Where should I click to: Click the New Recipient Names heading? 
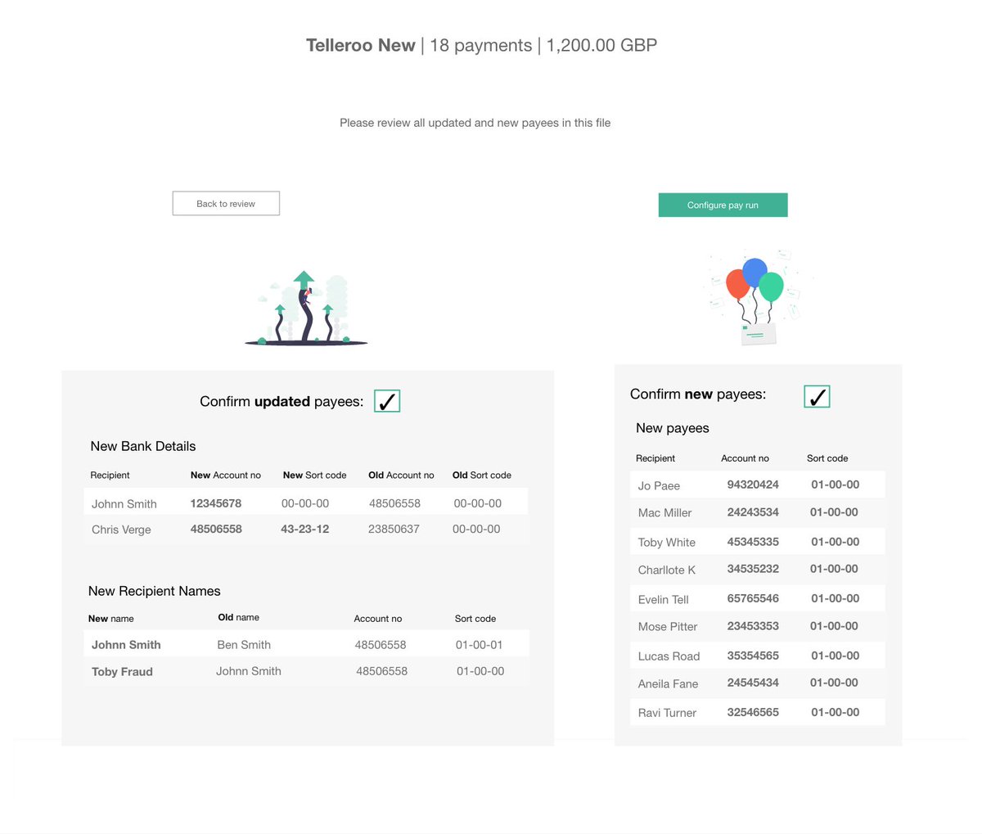point(155,591)
